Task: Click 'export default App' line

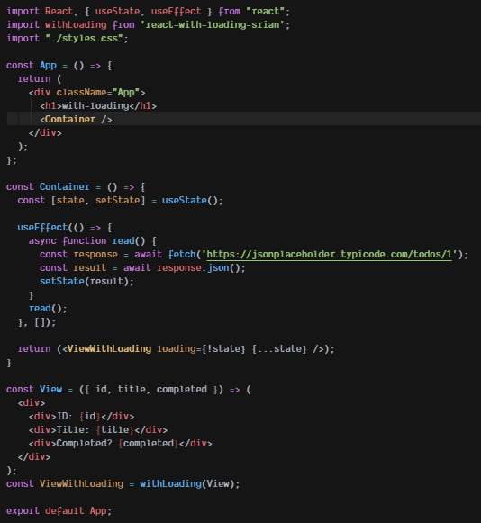Action: pos(59,511)
